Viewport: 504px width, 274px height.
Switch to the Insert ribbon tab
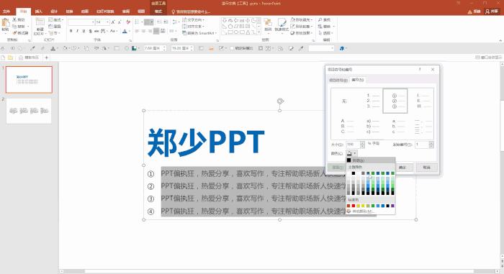(x=39, y=12)
